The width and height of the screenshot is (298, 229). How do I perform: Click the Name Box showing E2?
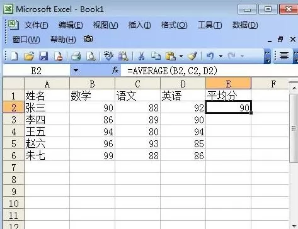37,70
